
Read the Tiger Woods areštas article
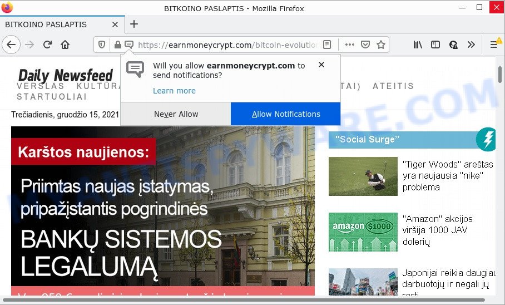(448, 176)
